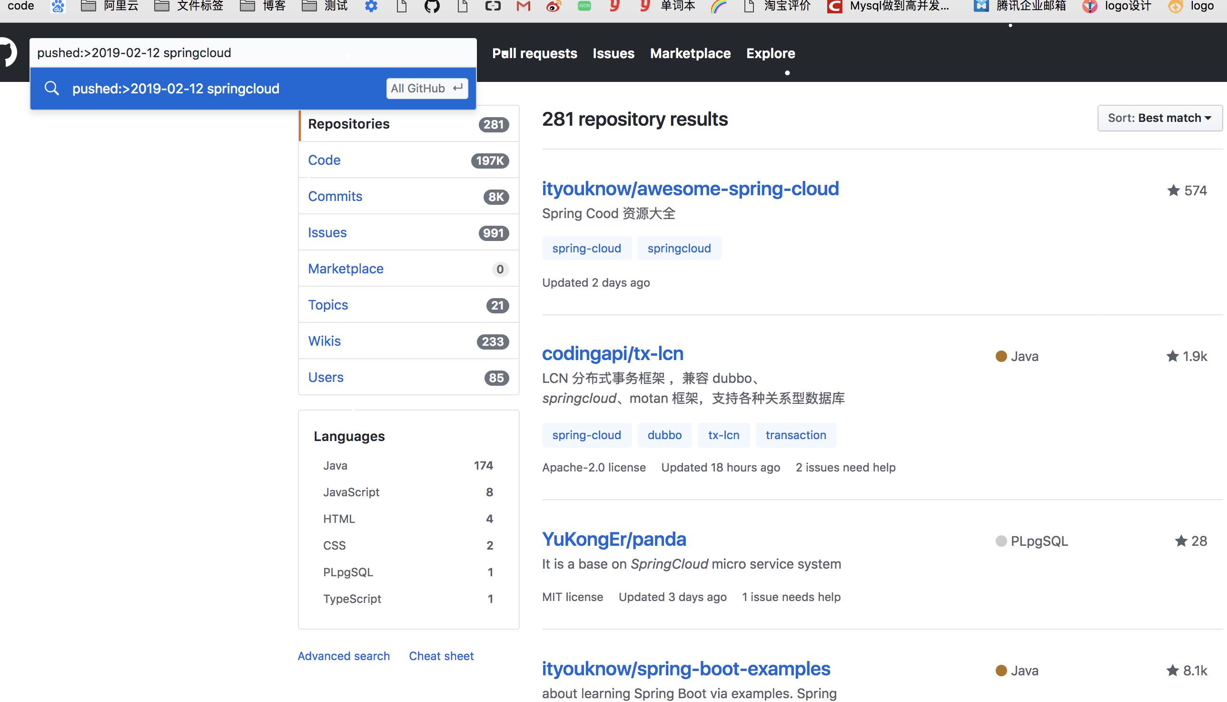Image resolution: width=1227 pixels, height=702 pixels.
Task: Filter results by Java language
Action: pyautogui.click(x=335, y=465)
